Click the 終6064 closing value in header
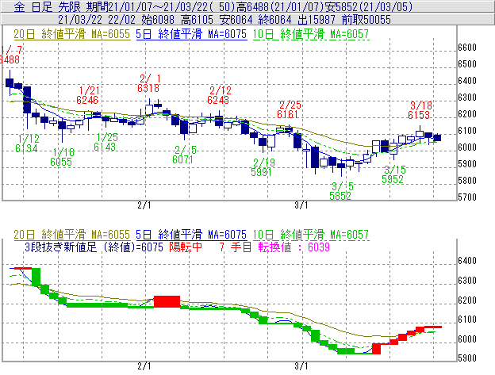 coord(275,20)
